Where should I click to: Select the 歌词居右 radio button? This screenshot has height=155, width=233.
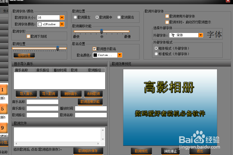click(119, 17)
